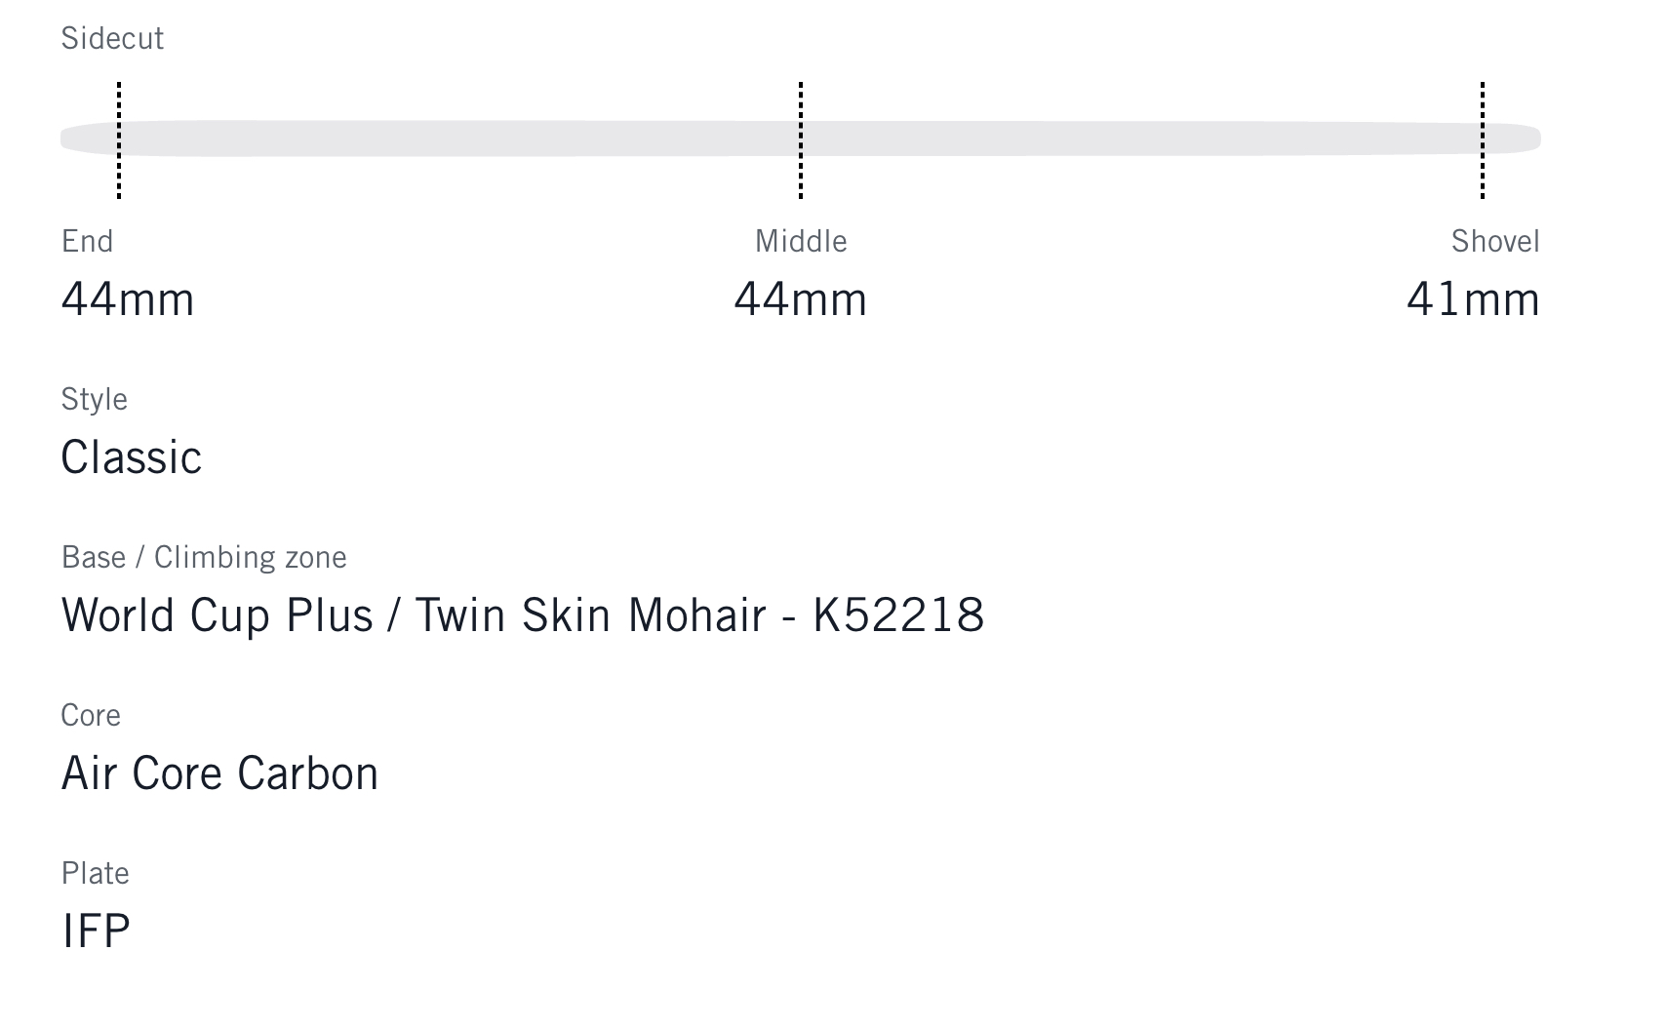The image size is (1666, 1030).
Task: Click the End label under ski
Action: tap(88, 241)
